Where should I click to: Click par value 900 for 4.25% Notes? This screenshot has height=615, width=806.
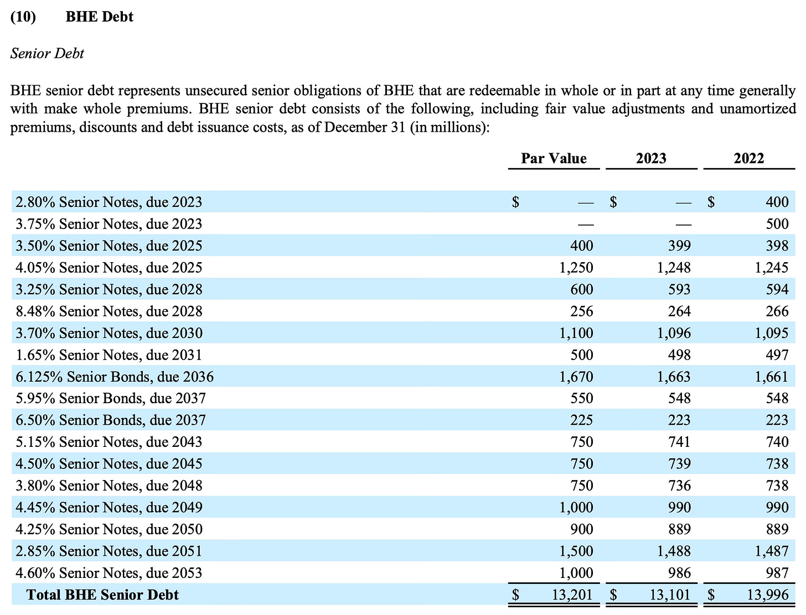click(582, 529)
